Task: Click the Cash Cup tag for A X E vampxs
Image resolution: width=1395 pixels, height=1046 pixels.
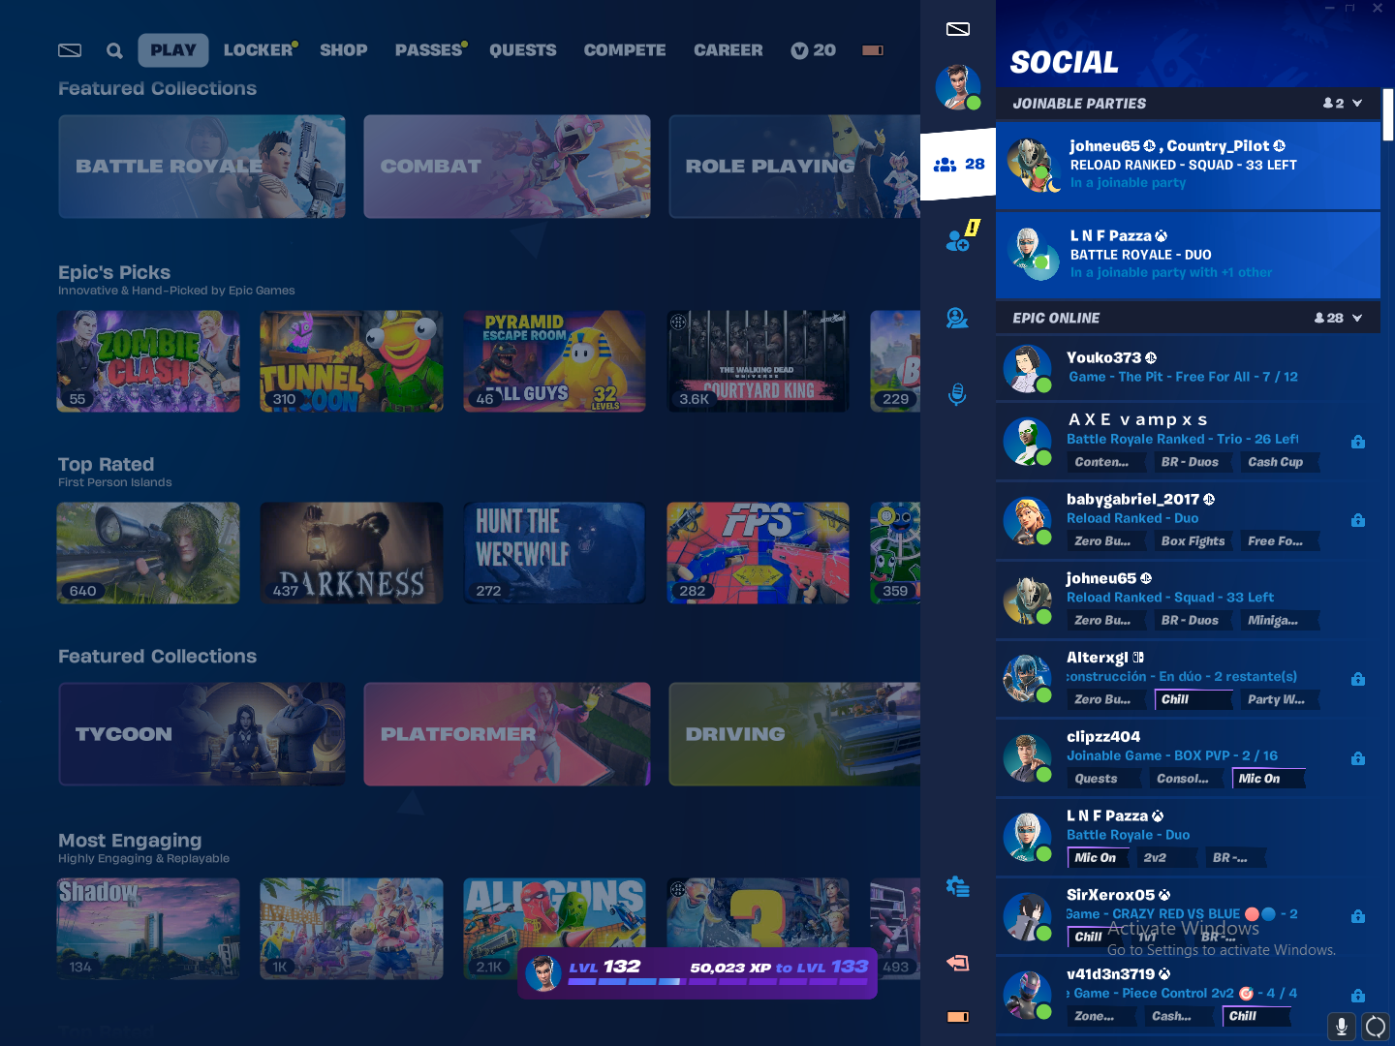Action: tap(1280, 462)
